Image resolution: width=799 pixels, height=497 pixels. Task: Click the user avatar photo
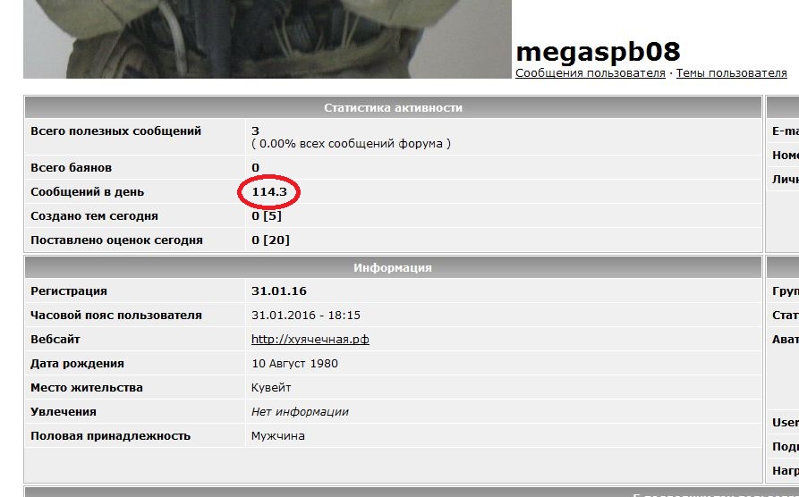[267, 38]
